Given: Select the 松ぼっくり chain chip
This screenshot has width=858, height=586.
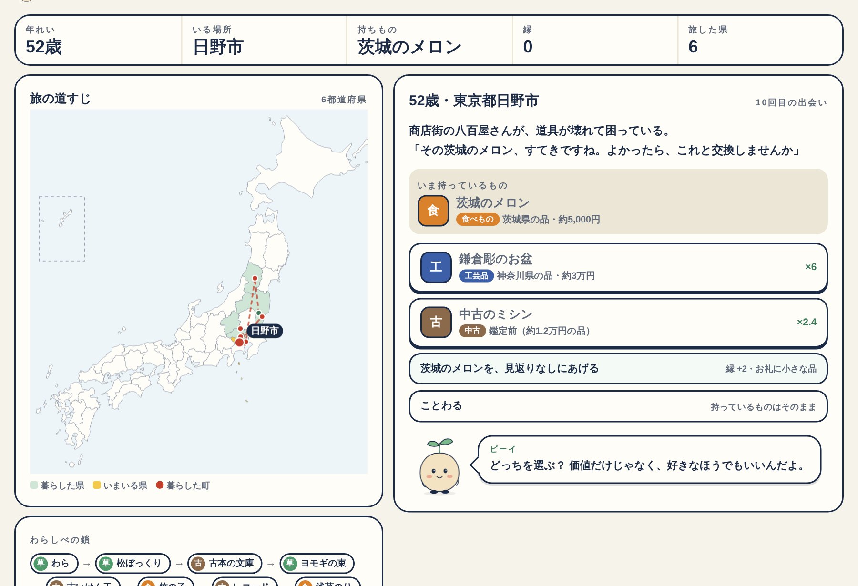Looking at the screenshot, I should [133, 563].
